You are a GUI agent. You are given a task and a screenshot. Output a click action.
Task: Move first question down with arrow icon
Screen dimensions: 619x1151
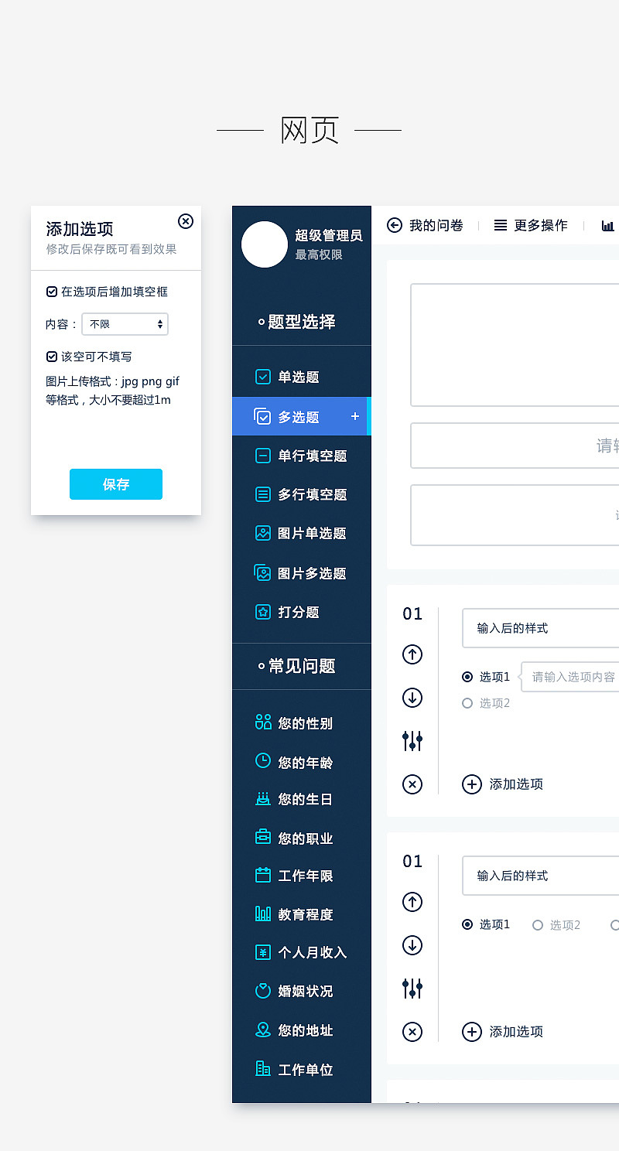click(412, 698)
